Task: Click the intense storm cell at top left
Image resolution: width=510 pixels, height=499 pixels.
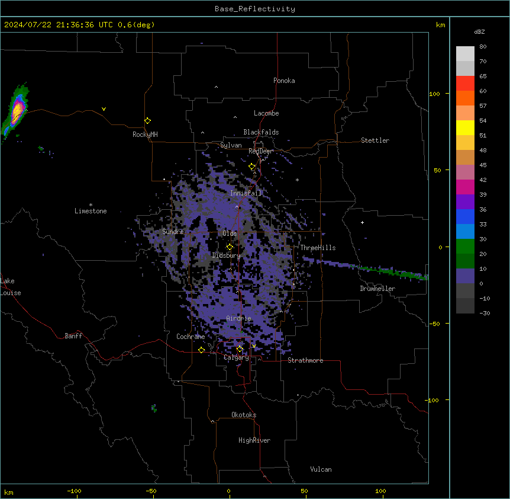Action: pos(15,111)
